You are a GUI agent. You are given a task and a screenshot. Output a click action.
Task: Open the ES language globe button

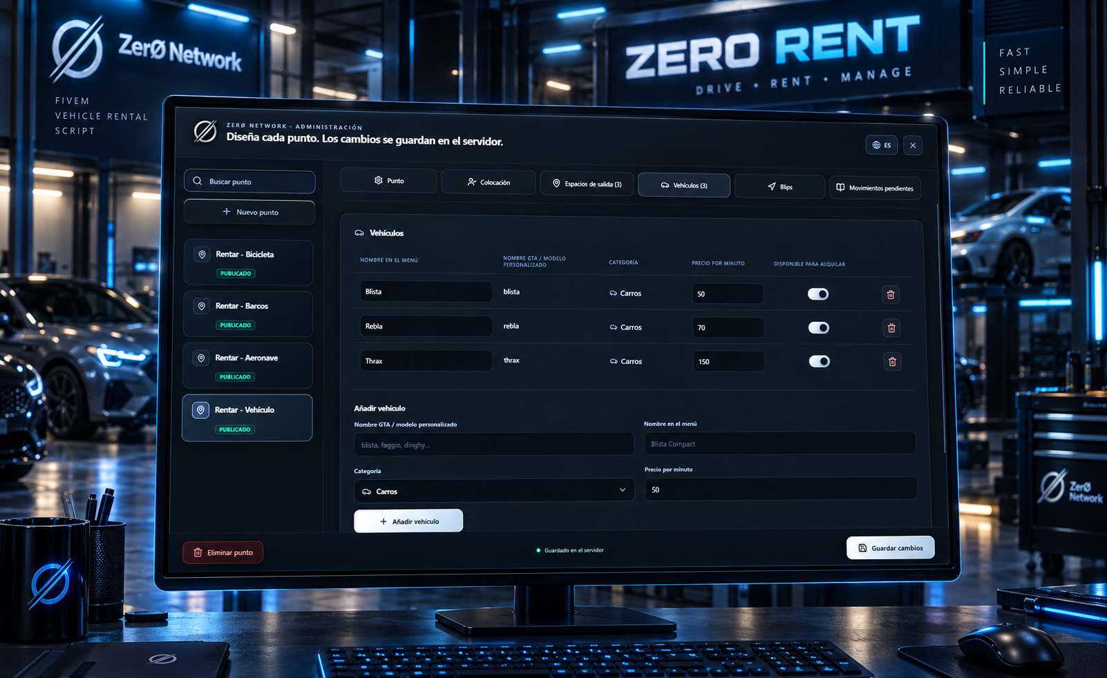882,145
